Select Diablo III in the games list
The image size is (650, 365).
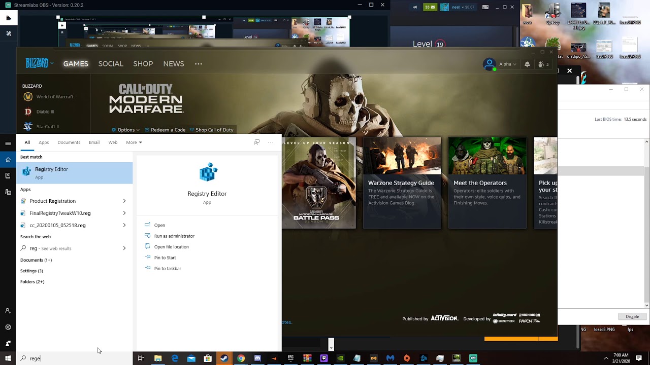click(39, 112)
